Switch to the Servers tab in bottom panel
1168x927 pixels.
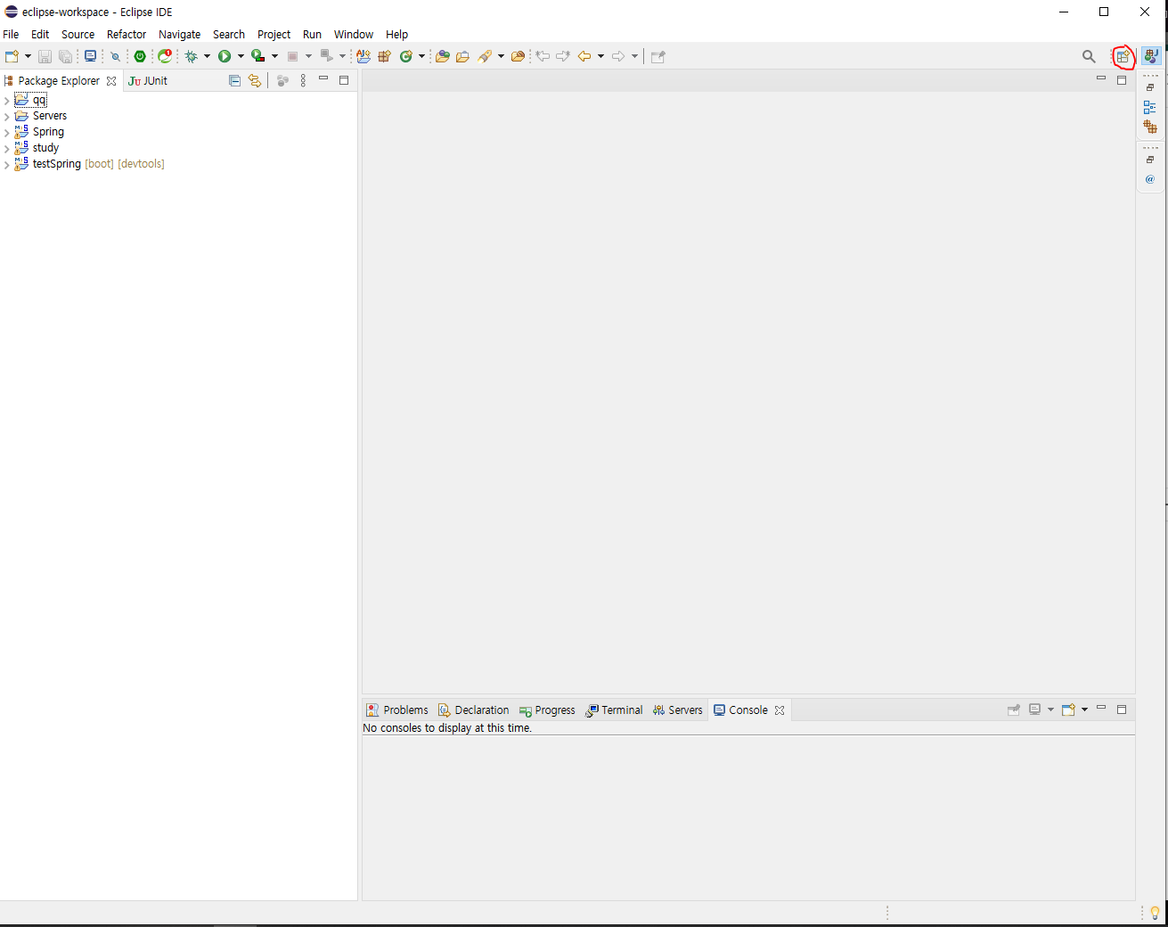(678, 710)
